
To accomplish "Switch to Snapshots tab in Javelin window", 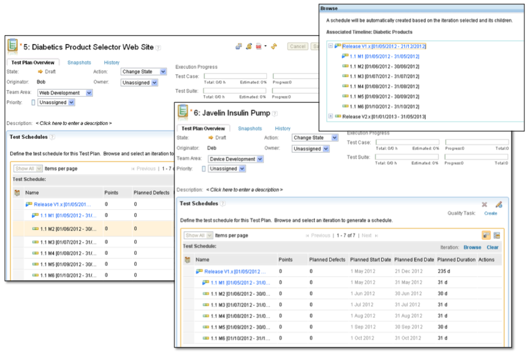I will [x=250, y=129].
